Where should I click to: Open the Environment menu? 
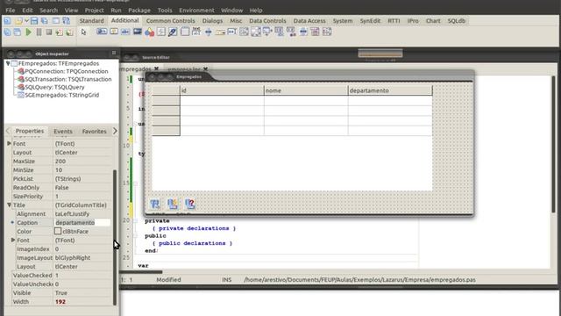coord(196,10)
